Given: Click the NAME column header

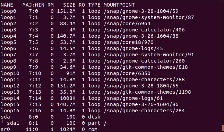Looking at the screenshot, I should (x=7, y=5).
